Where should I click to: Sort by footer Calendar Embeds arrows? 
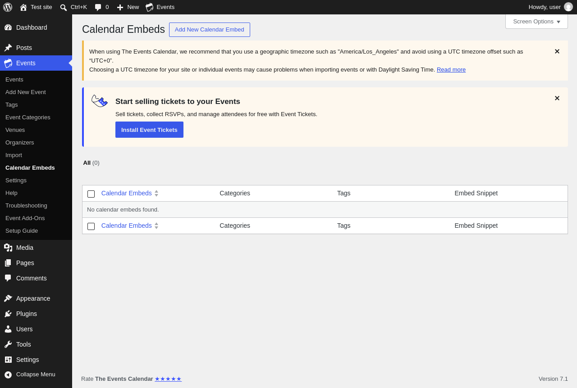[x=156, y=226]
